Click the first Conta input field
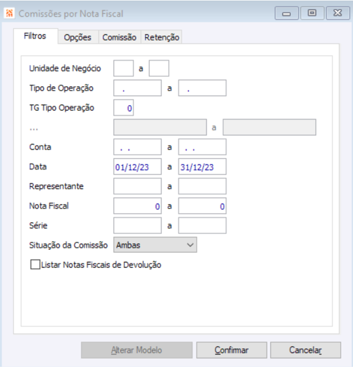The width and height of the screenshot is (353, 368). click(137, 147)
